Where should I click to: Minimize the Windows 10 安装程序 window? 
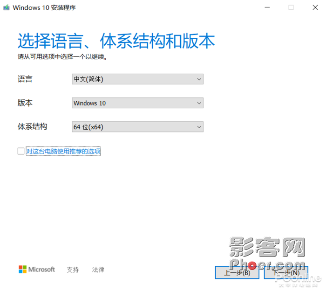(x=267, y=7)
